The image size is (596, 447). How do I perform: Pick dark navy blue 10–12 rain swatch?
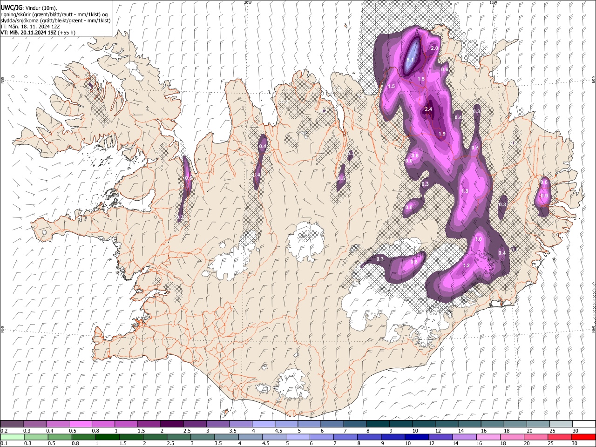pyautogui.click(x=416, y=437)
